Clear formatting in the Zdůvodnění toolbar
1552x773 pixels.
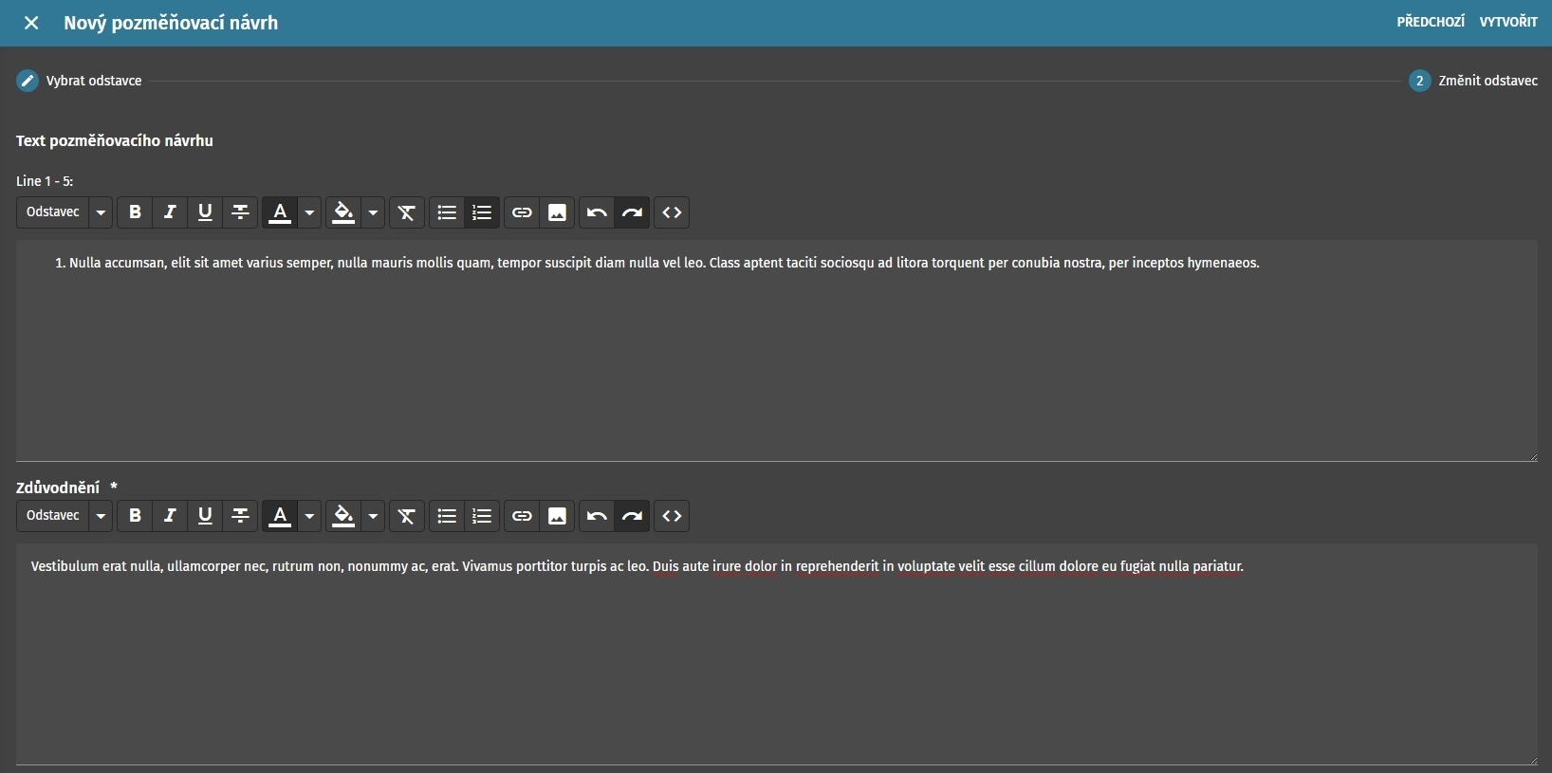click(407, 516)
